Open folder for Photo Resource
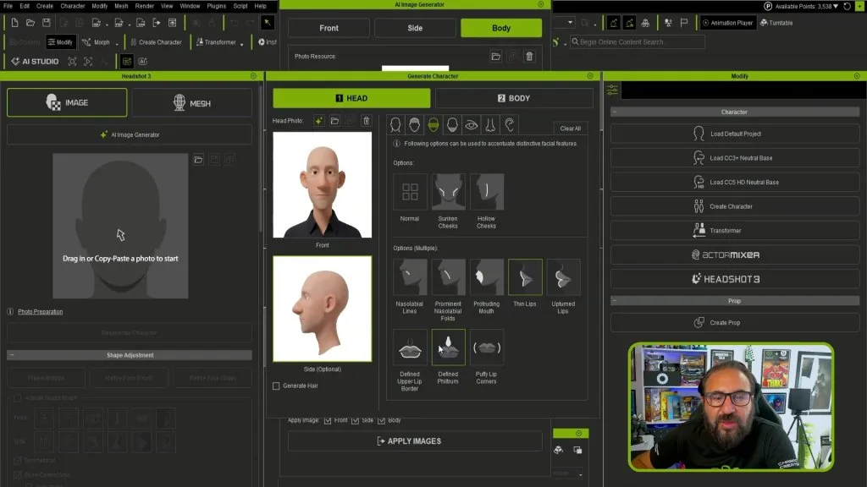Screen dimensions: 867x487 (495, 57)
